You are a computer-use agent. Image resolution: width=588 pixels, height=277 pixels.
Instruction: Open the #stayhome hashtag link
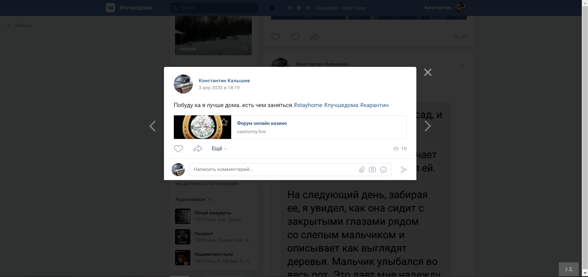pos(308,105)
